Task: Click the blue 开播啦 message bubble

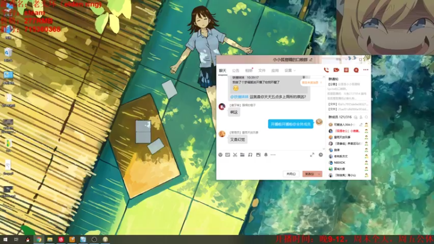Action: click(x=291, y=124)
